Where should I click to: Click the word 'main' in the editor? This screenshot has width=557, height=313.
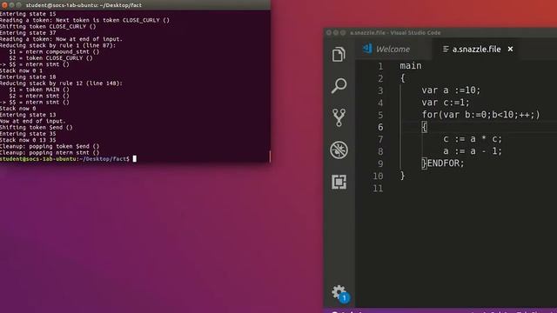point(411,66)
